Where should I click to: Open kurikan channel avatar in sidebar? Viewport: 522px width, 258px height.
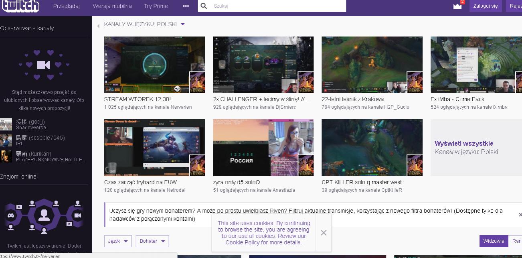[x=6, y=156]
